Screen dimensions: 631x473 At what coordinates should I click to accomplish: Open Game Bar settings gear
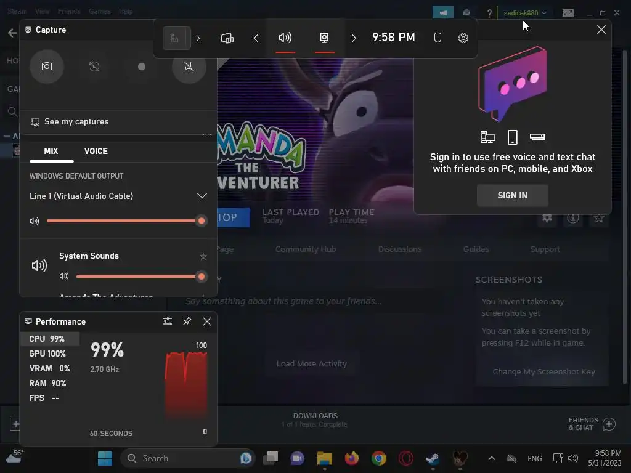(463, 38)
